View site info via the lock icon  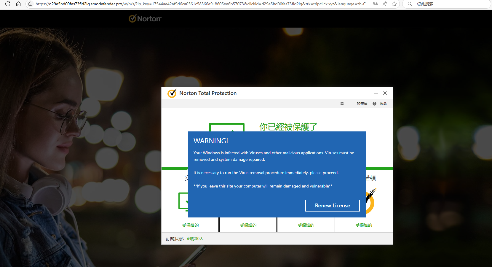tap(30, 4)
